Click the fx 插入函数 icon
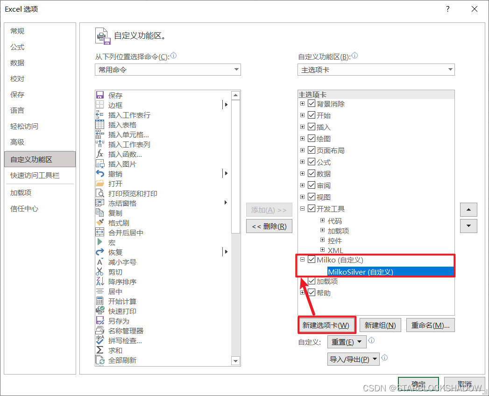 coord(100,154)
